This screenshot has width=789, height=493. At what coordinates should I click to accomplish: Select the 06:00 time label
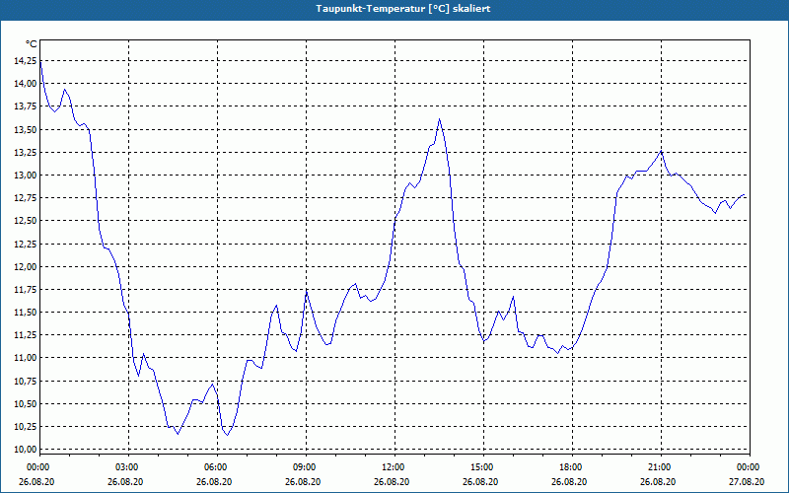(217, 467)
